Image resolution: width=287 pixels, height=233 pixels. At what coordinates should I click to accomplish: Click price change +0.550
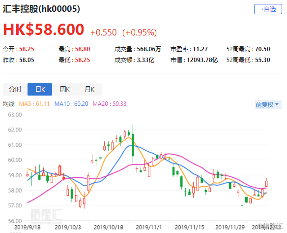pos(103,33)
